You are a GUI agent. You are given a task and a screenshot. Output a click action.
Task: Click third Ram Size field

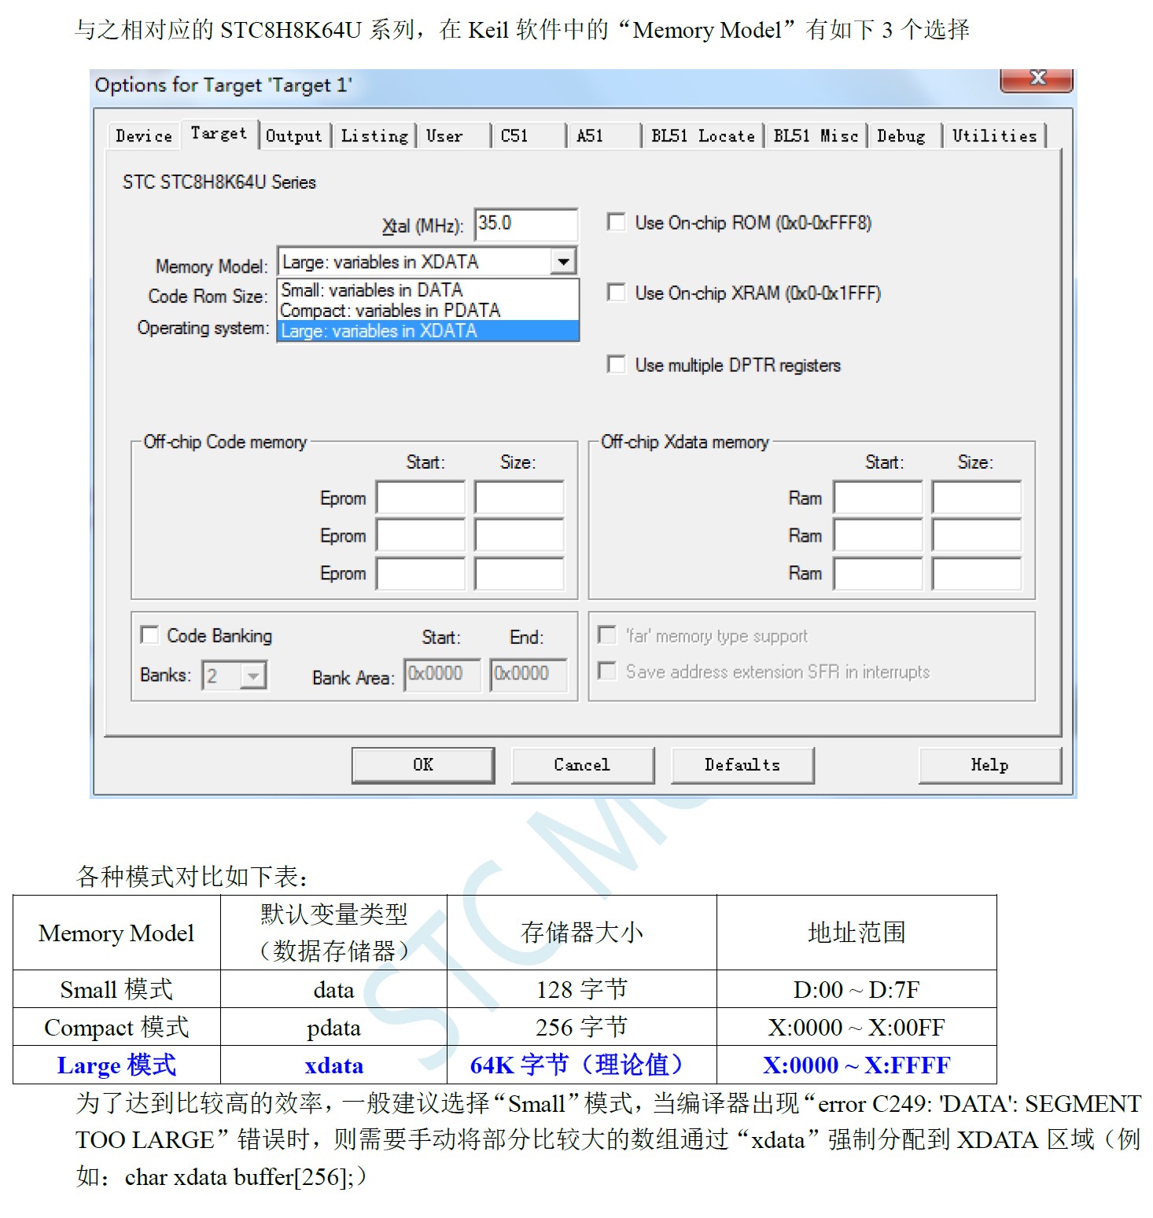977,573
